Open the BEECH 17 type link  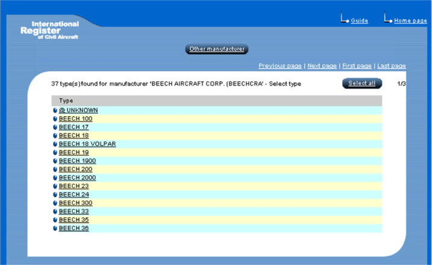tap(74, 127)
